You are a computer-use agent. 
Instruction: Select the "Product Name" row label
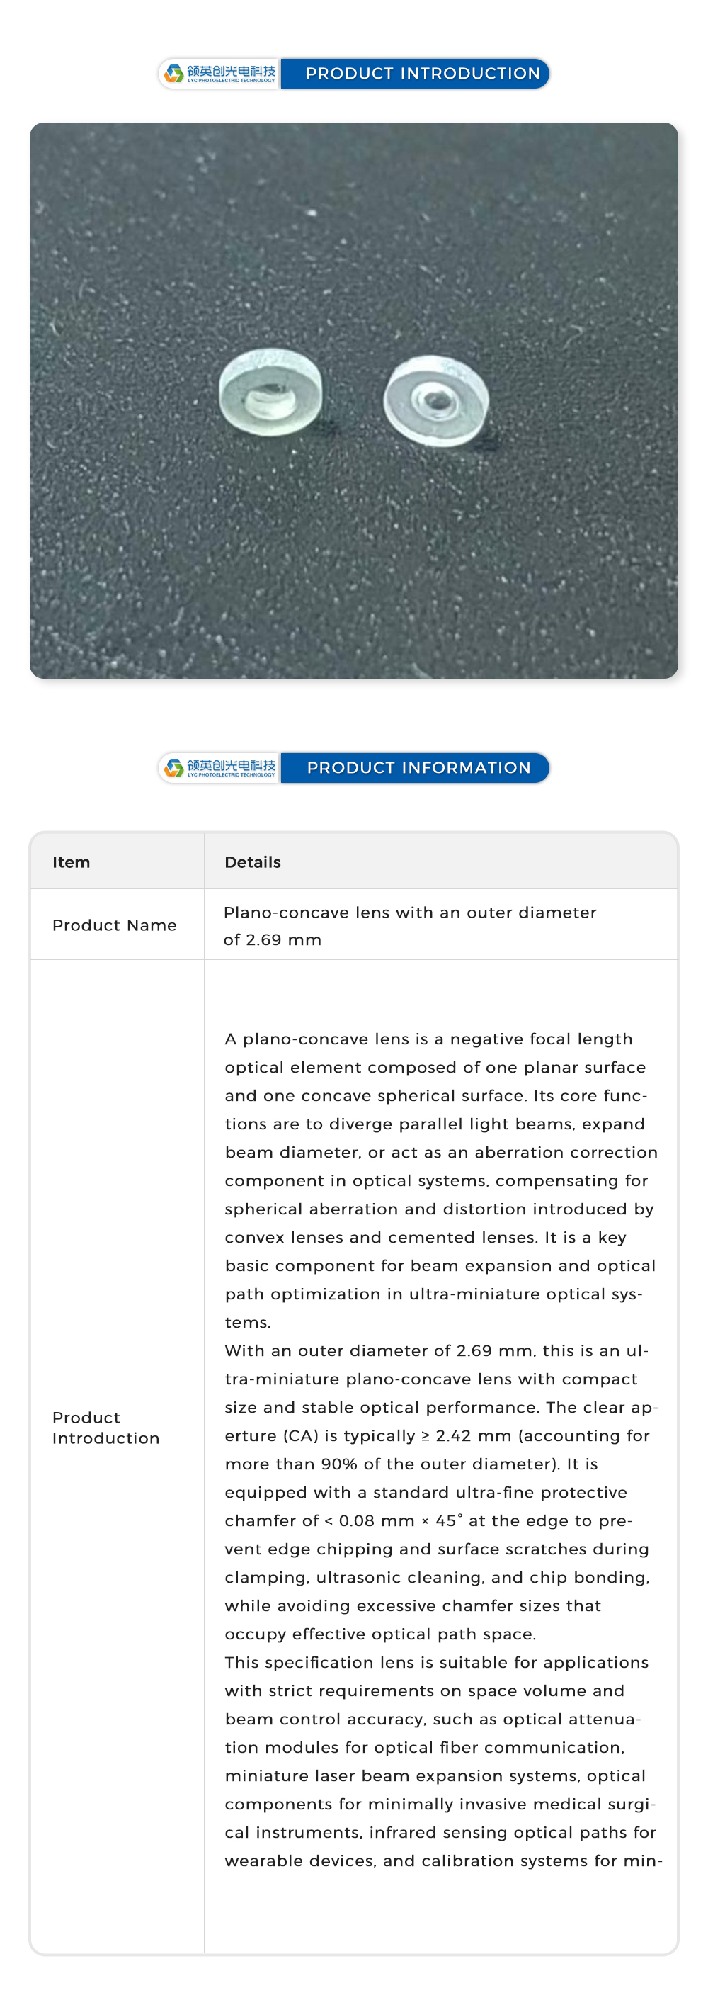(x=115, y=925)
